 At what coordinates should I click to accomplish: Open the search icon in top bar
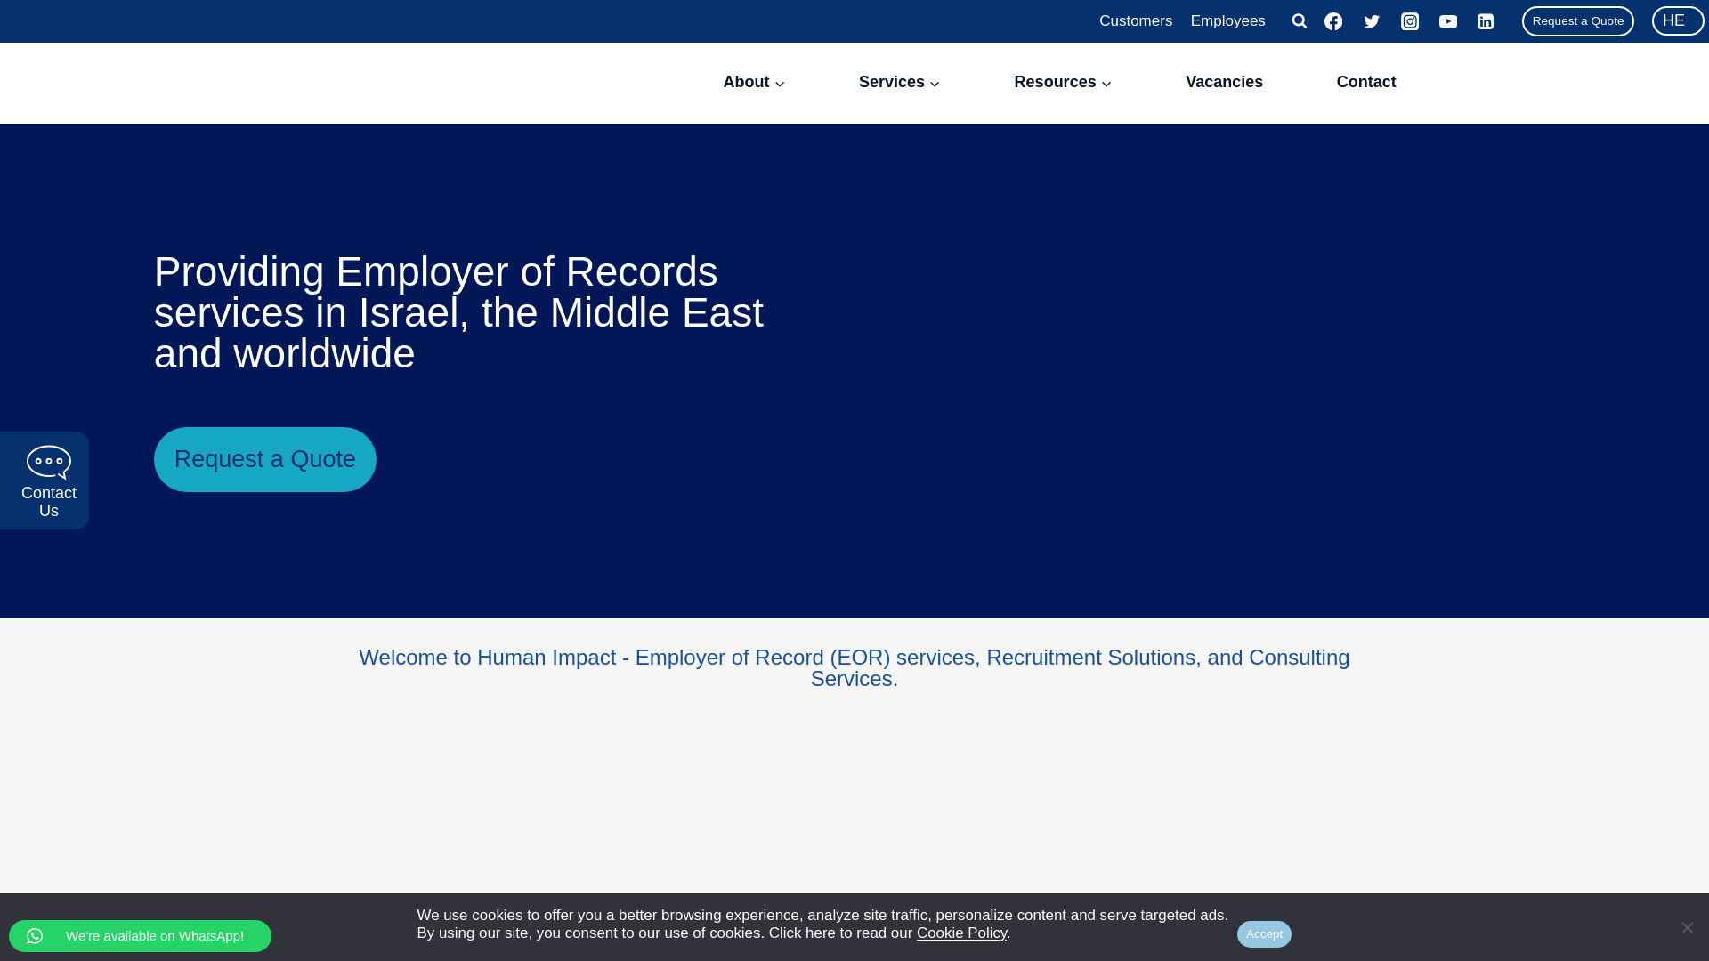[x=1299, y=20]
